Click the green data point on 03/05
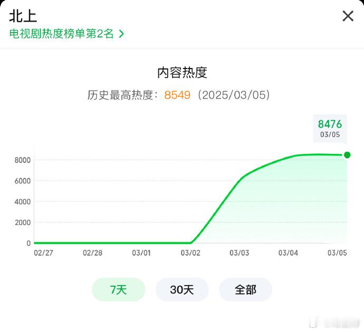364x332 pixels. click(347, 155)
